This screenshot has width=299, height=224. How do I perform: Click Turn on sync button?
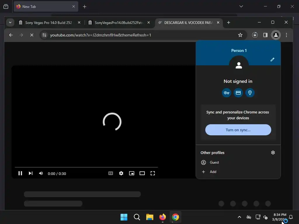coord(238,130)
